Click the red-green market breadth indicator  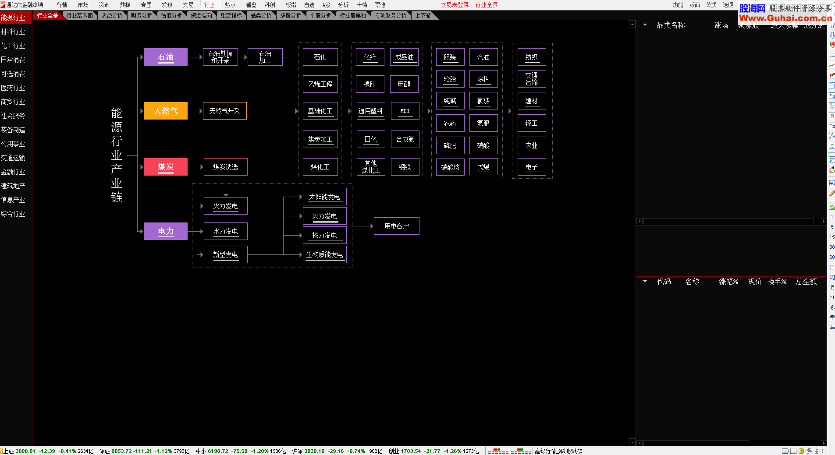click(x=509, y=451)
